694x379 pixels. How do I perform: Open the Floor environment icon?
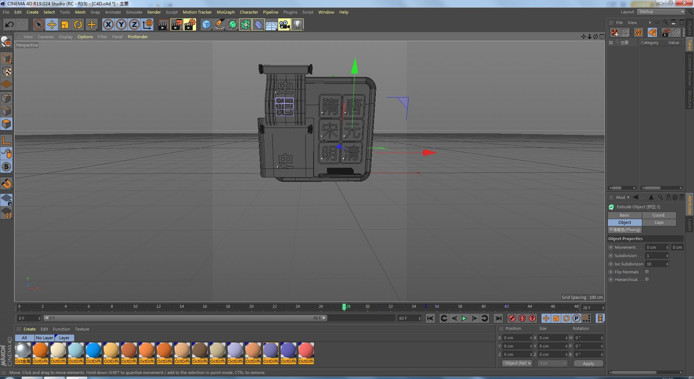coord(271,25)
